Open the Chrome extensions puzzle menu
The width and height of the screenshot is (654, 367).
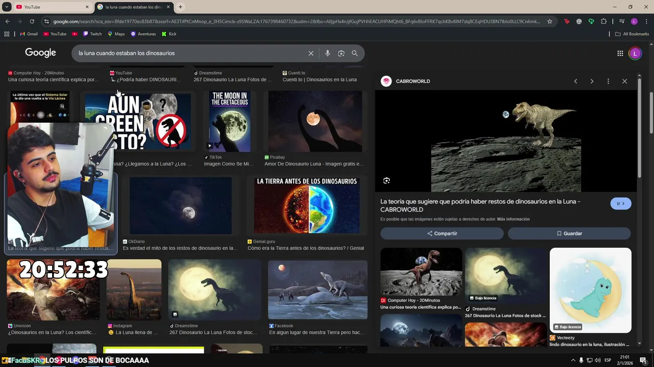[x=603, y=21]
